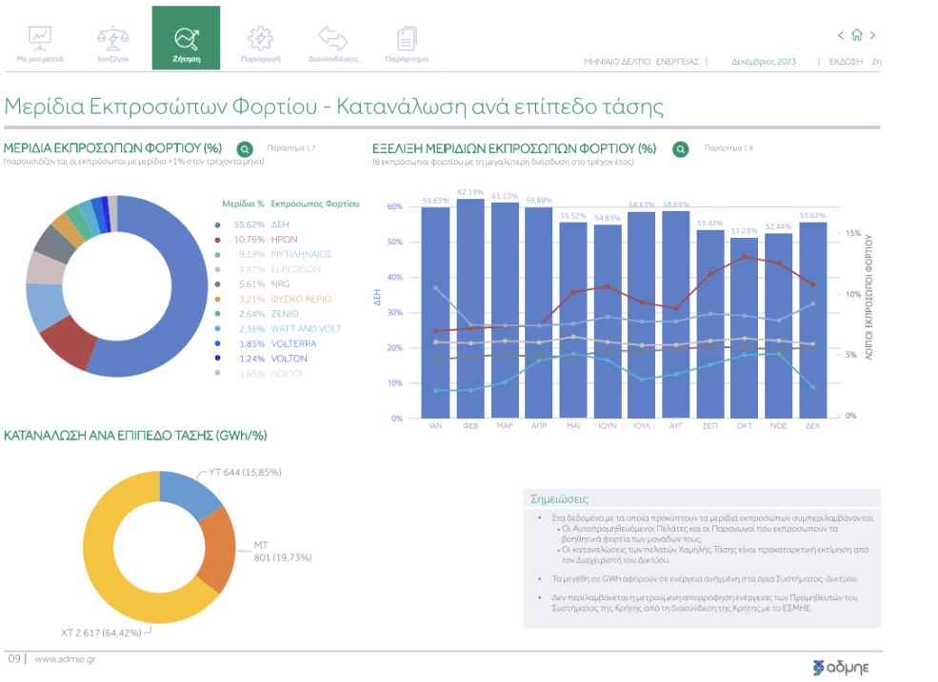Go to previous page with left chevron
The image size is (938, 682).
click(841, 35)
